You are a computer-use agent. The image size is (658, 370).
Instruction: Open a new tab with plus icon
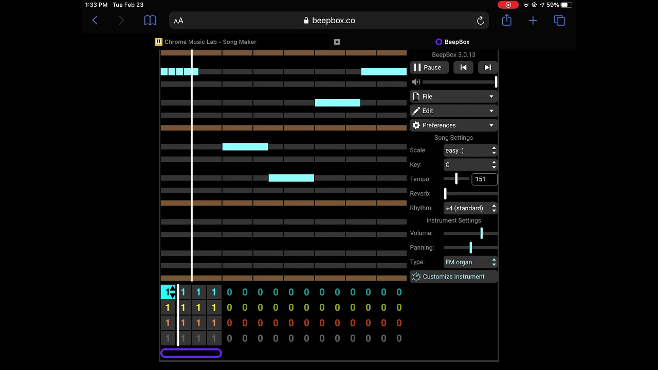(x=533, y=21)
